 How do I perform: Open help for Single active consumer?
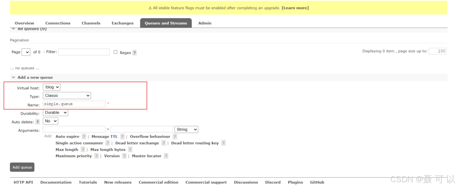(x=107, y=143)
